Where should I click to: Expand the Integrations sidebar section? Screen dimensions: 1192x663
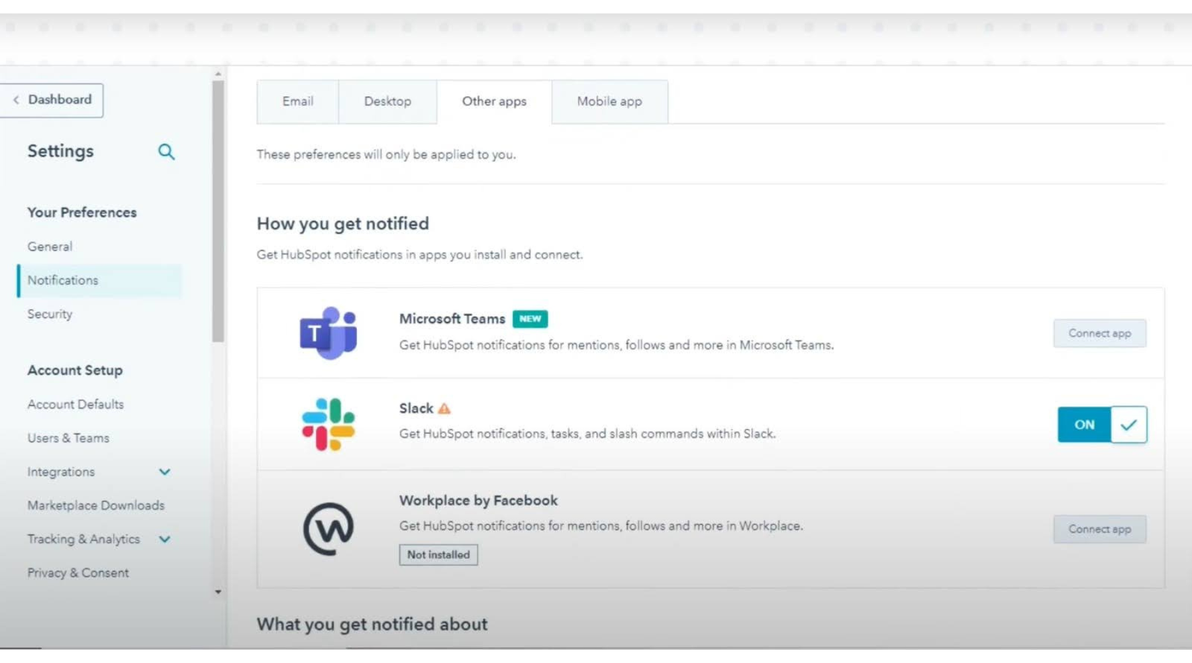[165, 472]
